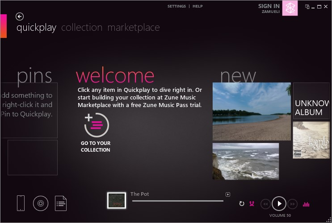Open the equalizer visualizer icon
Viewport: 332px width, 223px height.
(306, 204)
